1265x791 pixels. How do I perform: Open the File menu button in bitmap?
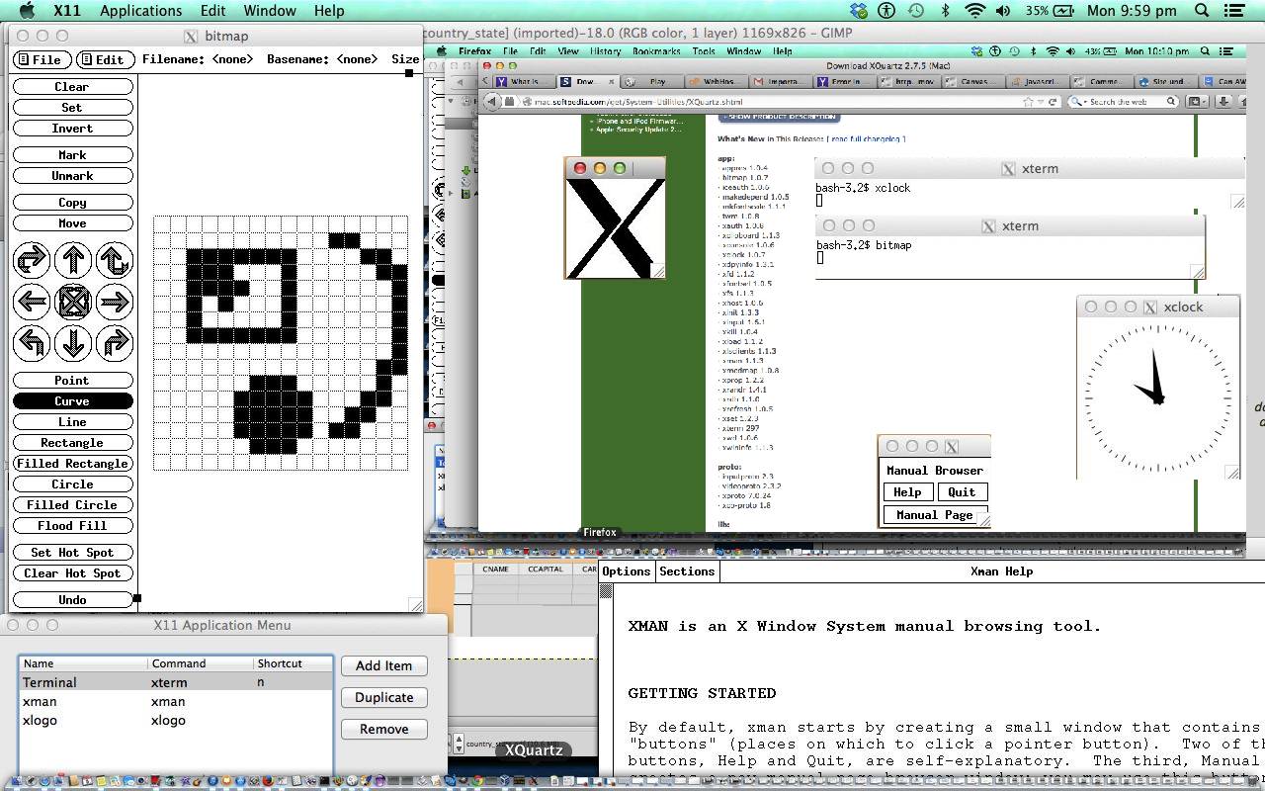coord(42,59)
